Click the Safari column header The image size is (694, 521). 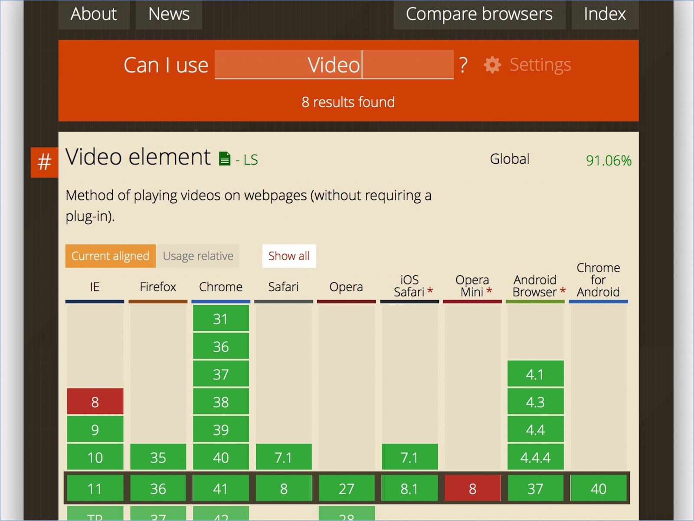pyautogui.click(x=284, y=287)
